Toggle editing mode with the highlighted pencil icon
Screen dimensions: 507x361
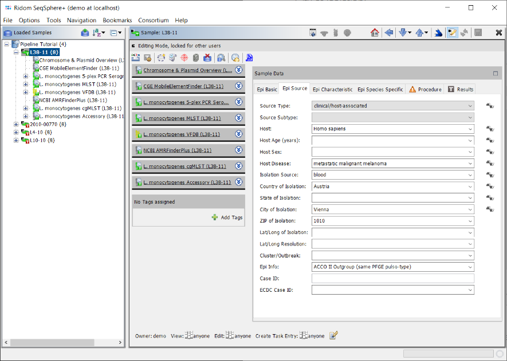[x=452, y=33]
